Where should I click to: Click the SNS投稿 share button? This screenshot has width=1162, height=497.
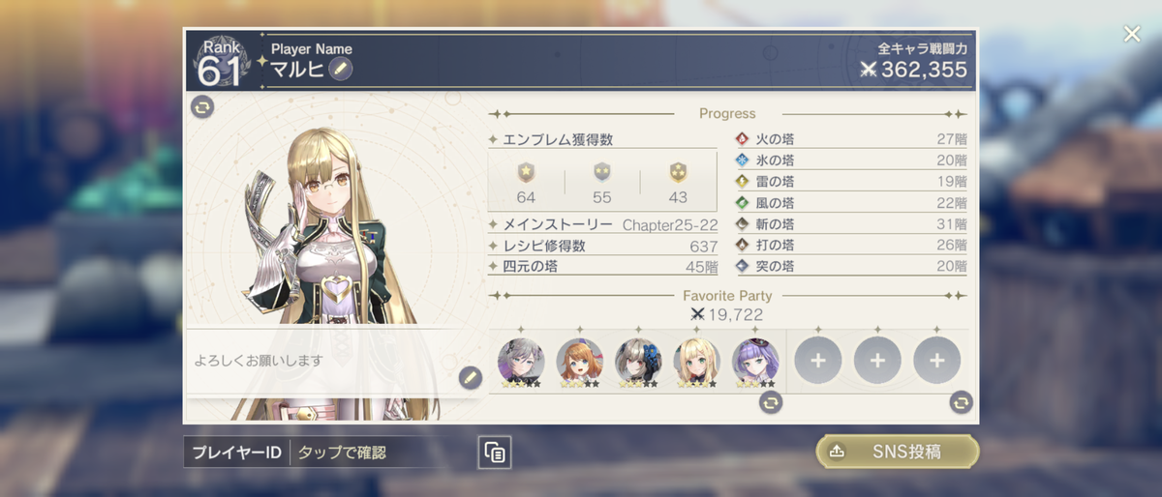pyautogui.click(x=897, y=452)
